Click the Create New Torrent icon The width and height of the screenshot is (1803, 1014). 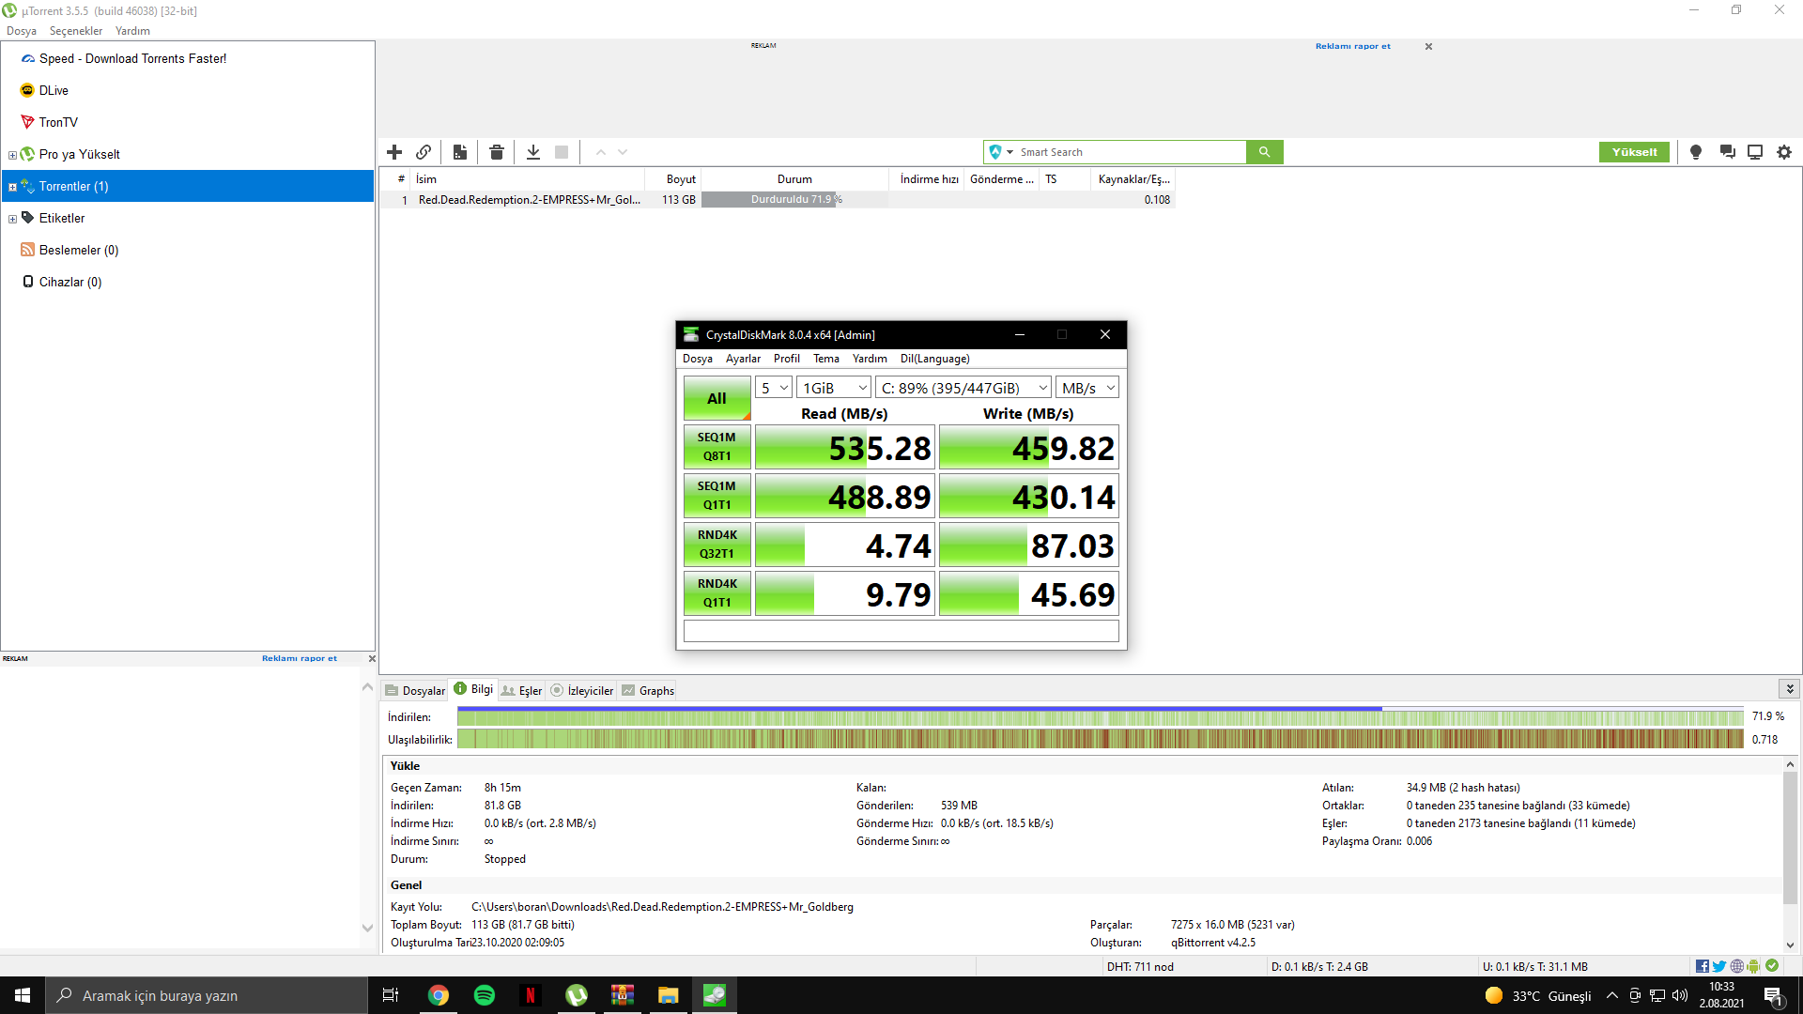[x=460, y=152]
